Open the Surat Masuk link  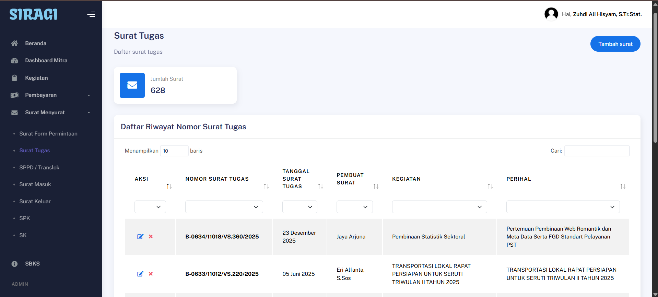tap(35, 184)
